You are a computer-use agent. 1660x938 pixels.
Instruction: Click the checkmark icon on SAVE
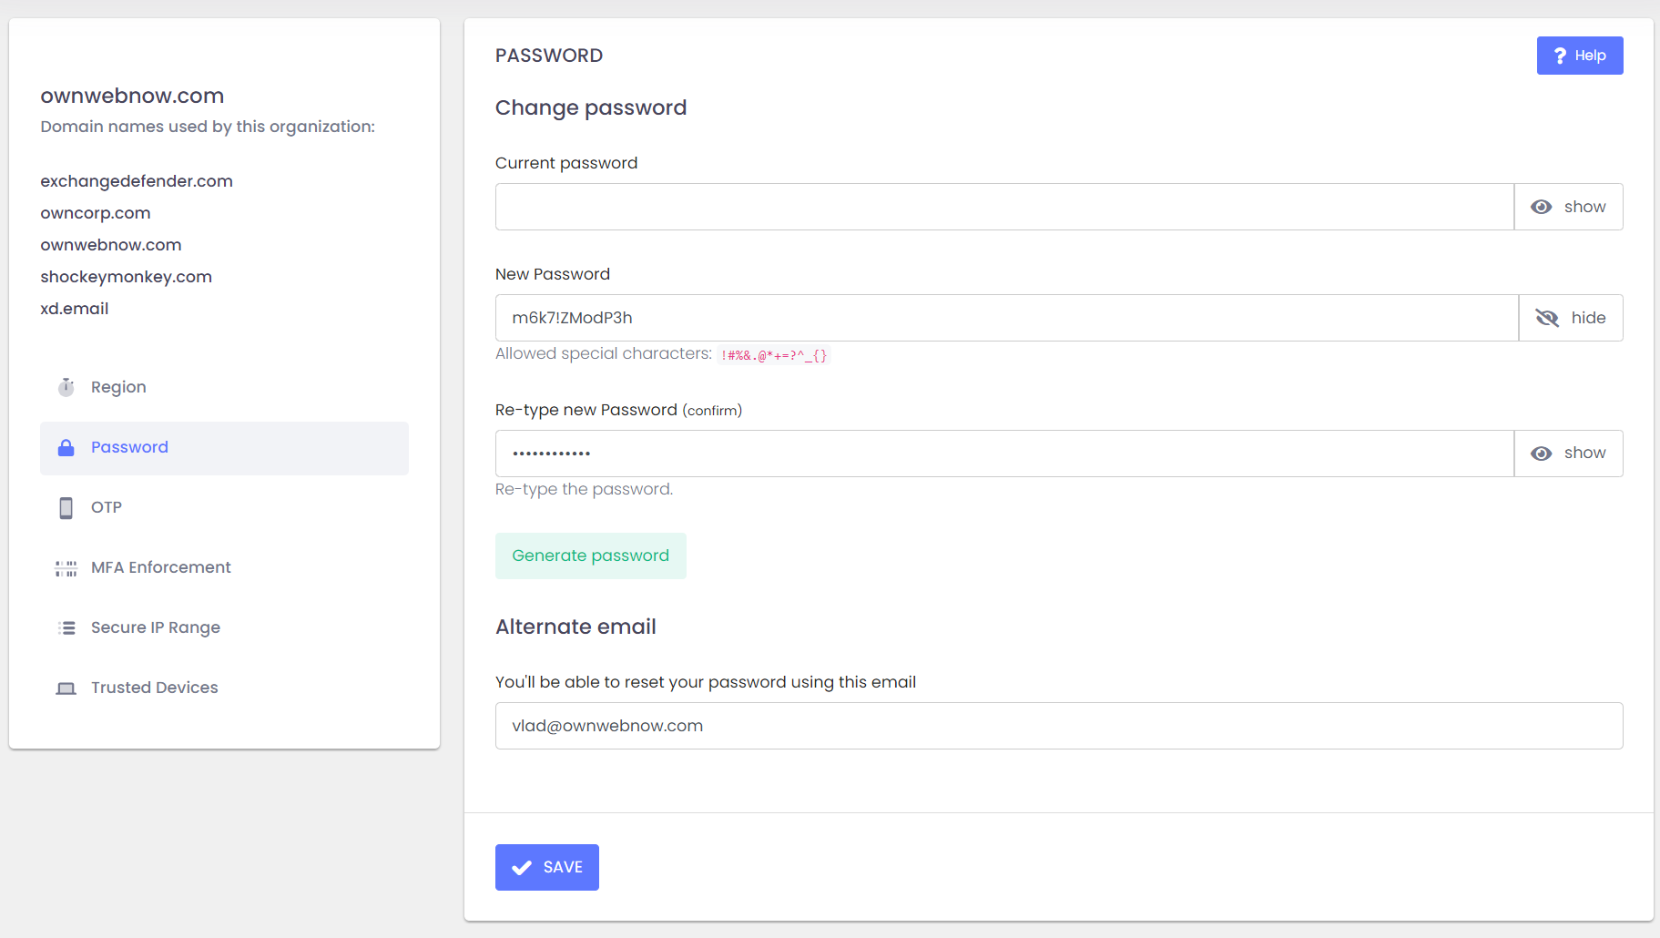[522, 868]
